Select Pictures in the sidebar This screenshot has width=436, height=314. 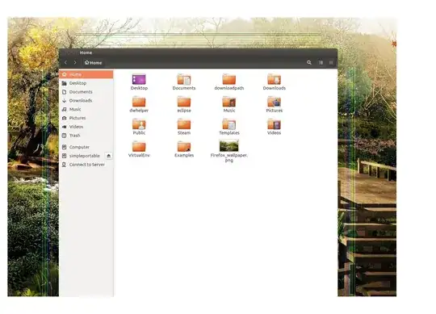pyautogui.click(x=86, y=118)
